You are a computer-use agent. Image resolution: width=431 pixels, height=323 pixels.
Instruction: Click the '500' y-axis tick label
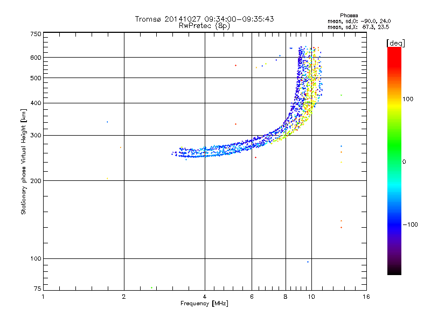coord(36,78)
